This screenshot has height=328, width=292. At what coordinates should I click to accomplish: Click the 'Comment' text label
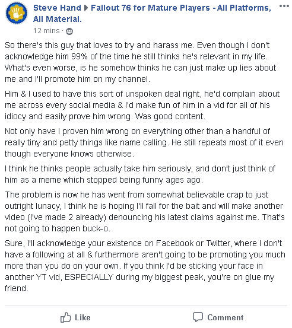226,317
